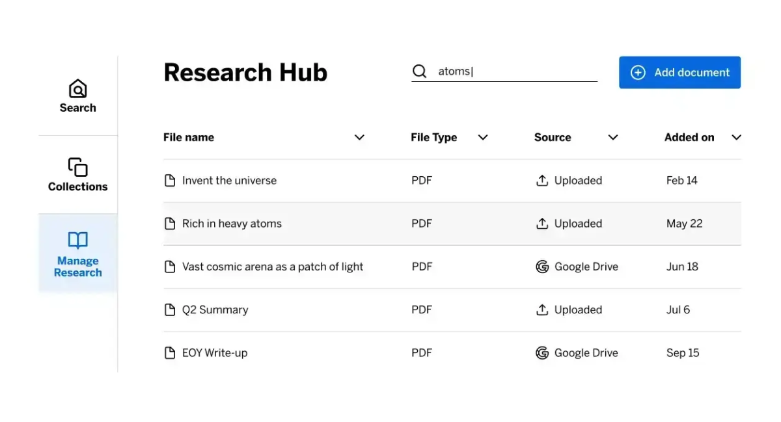This screenshot has width=781, height=422.
Task: Click the plus icon inside Add document button
Action: pyautogui.click(x=638, y=72)
